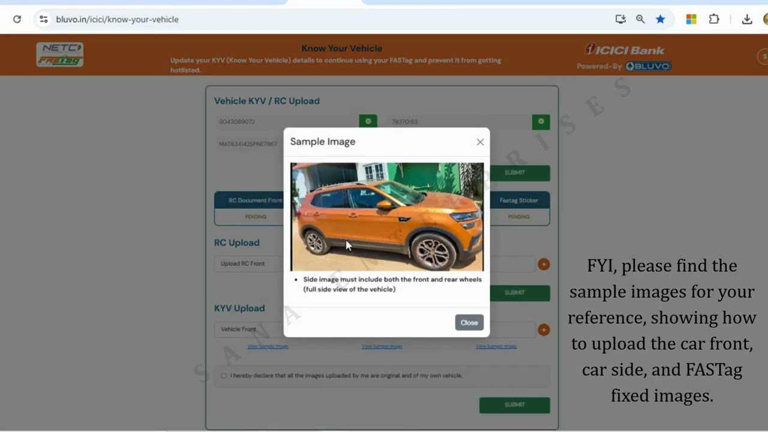
Task: Reload the page with browser refresh icon
Action: [x=17, y=19]
